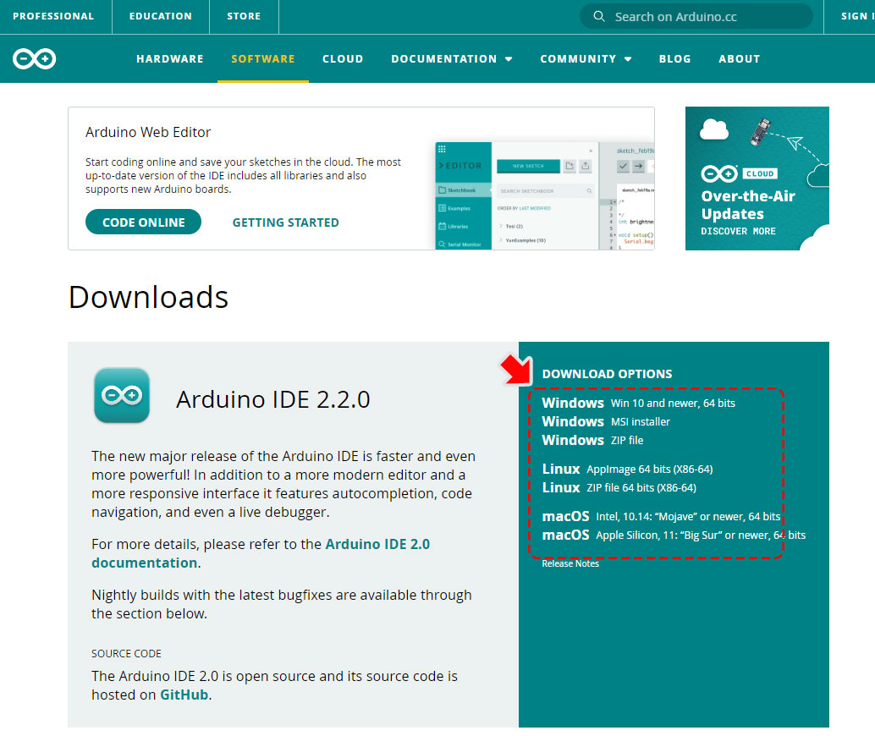Expand the Community dropdown arrow
Screen dimensions: 875x736
click(x=628, y=59)
